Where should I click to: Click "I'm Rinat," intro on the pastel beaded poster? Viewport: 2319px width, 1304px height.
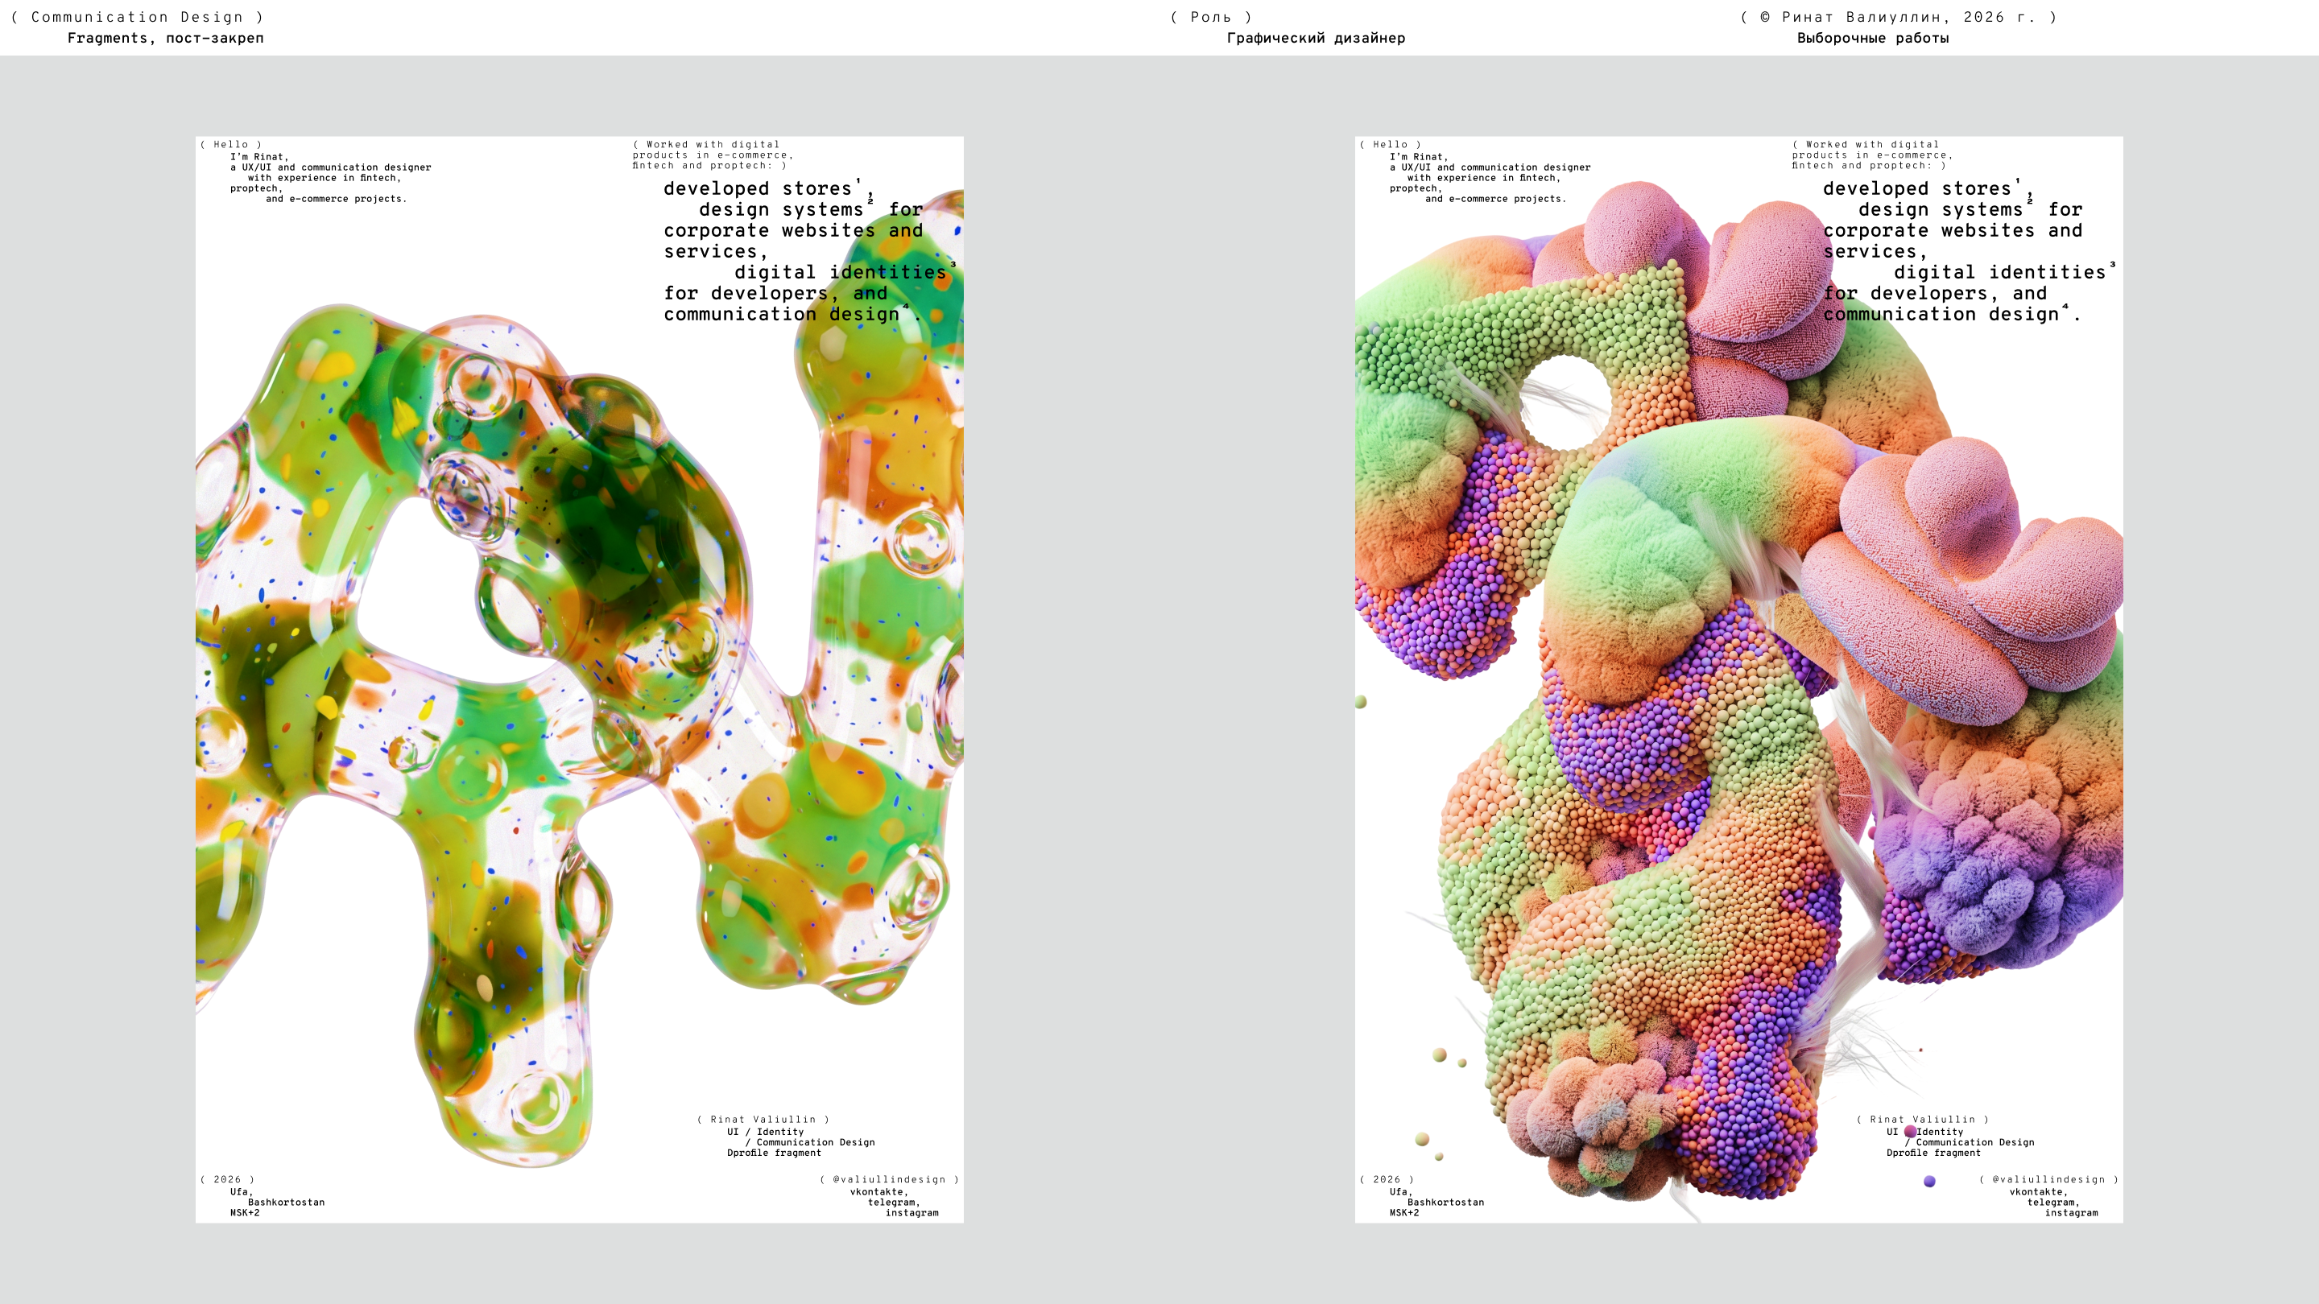pyautogui.click(x=1419, y=157)
